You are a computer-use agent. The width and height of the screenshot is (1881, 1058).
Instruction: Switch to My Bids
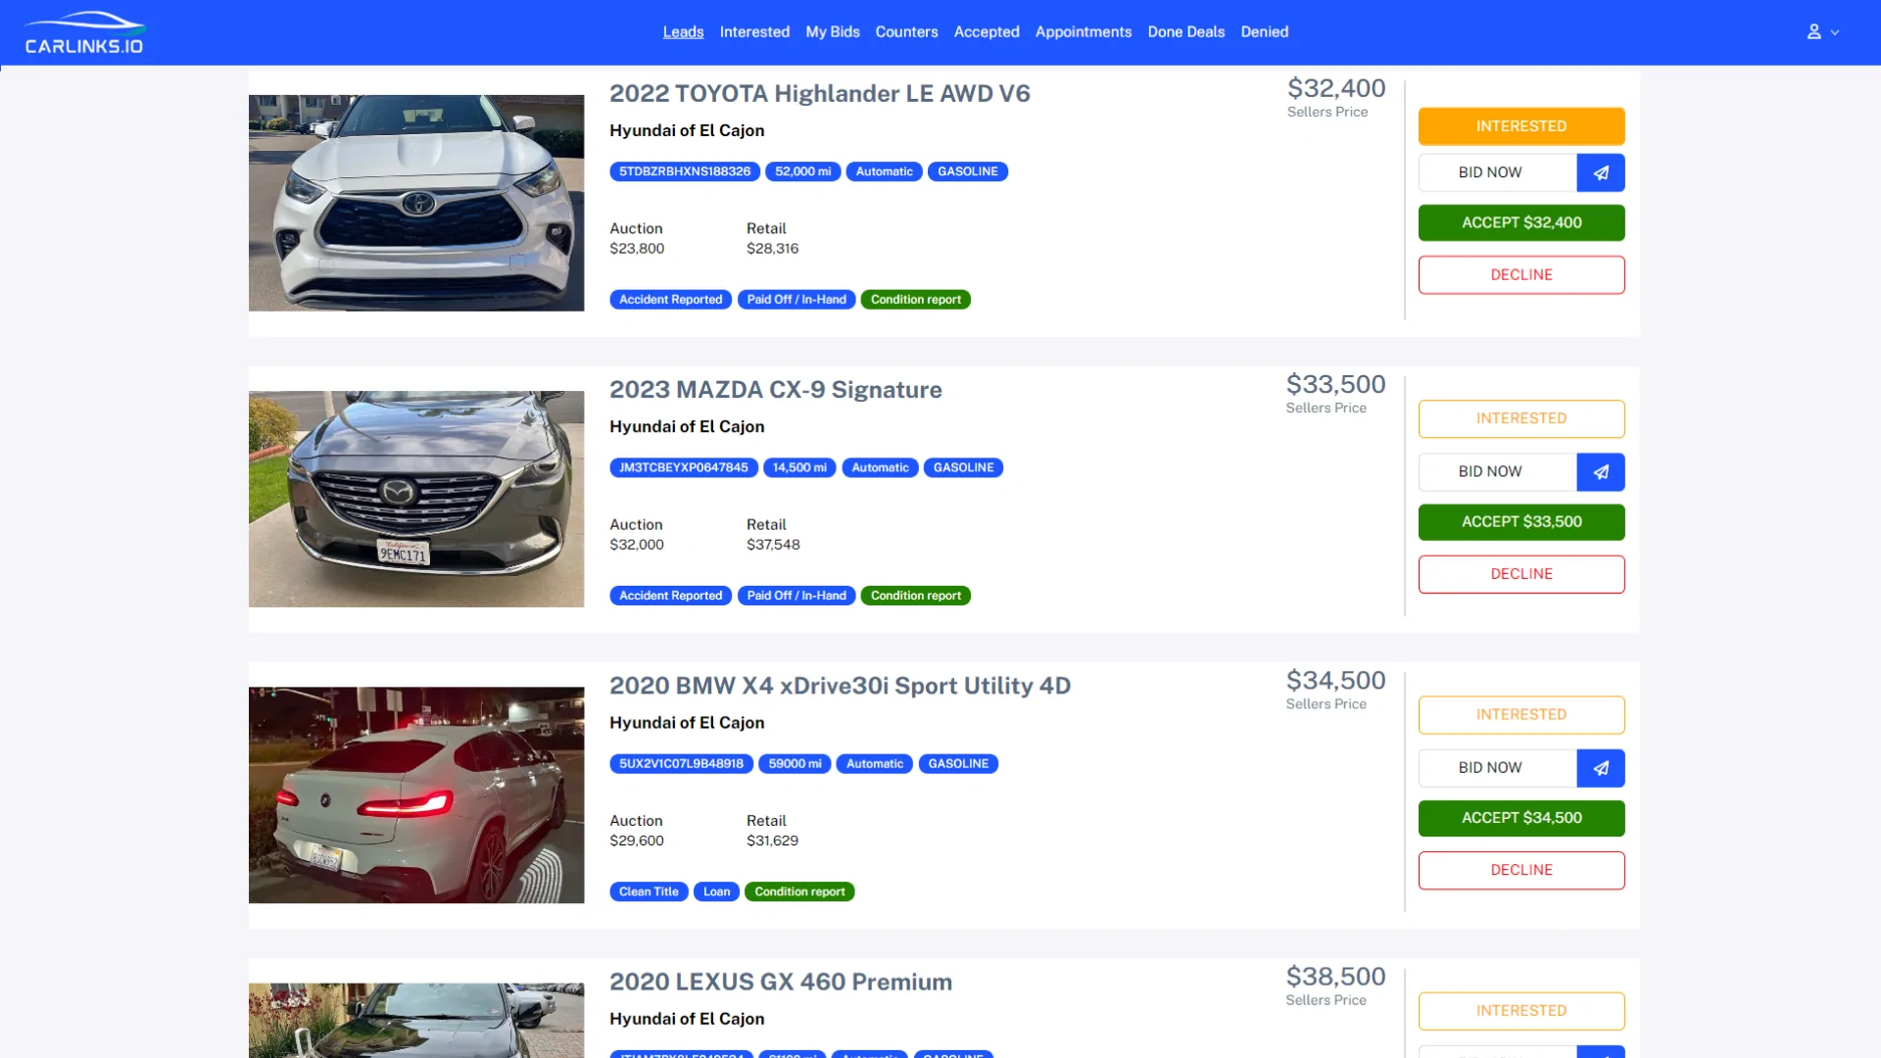pos(833,32)
